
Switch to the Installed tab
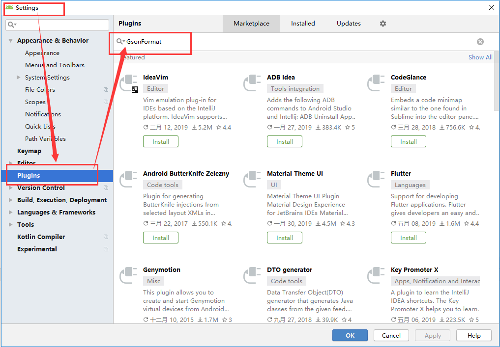[x=303, y=24]
